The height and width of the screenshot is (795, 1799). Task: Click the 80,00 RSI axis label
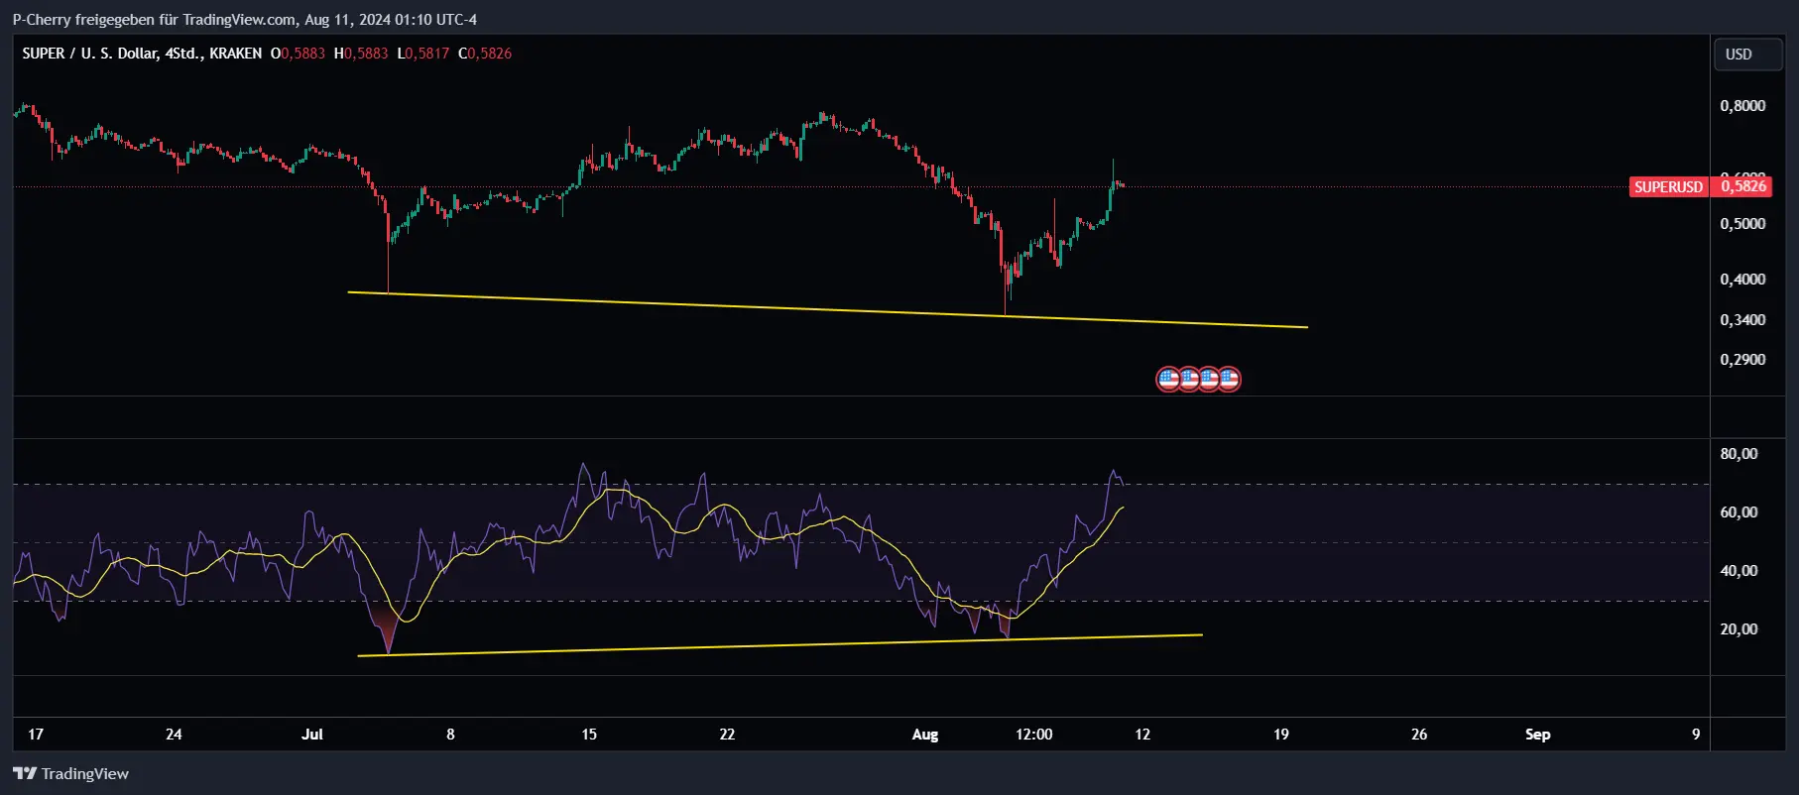[x=1739, y=454]
